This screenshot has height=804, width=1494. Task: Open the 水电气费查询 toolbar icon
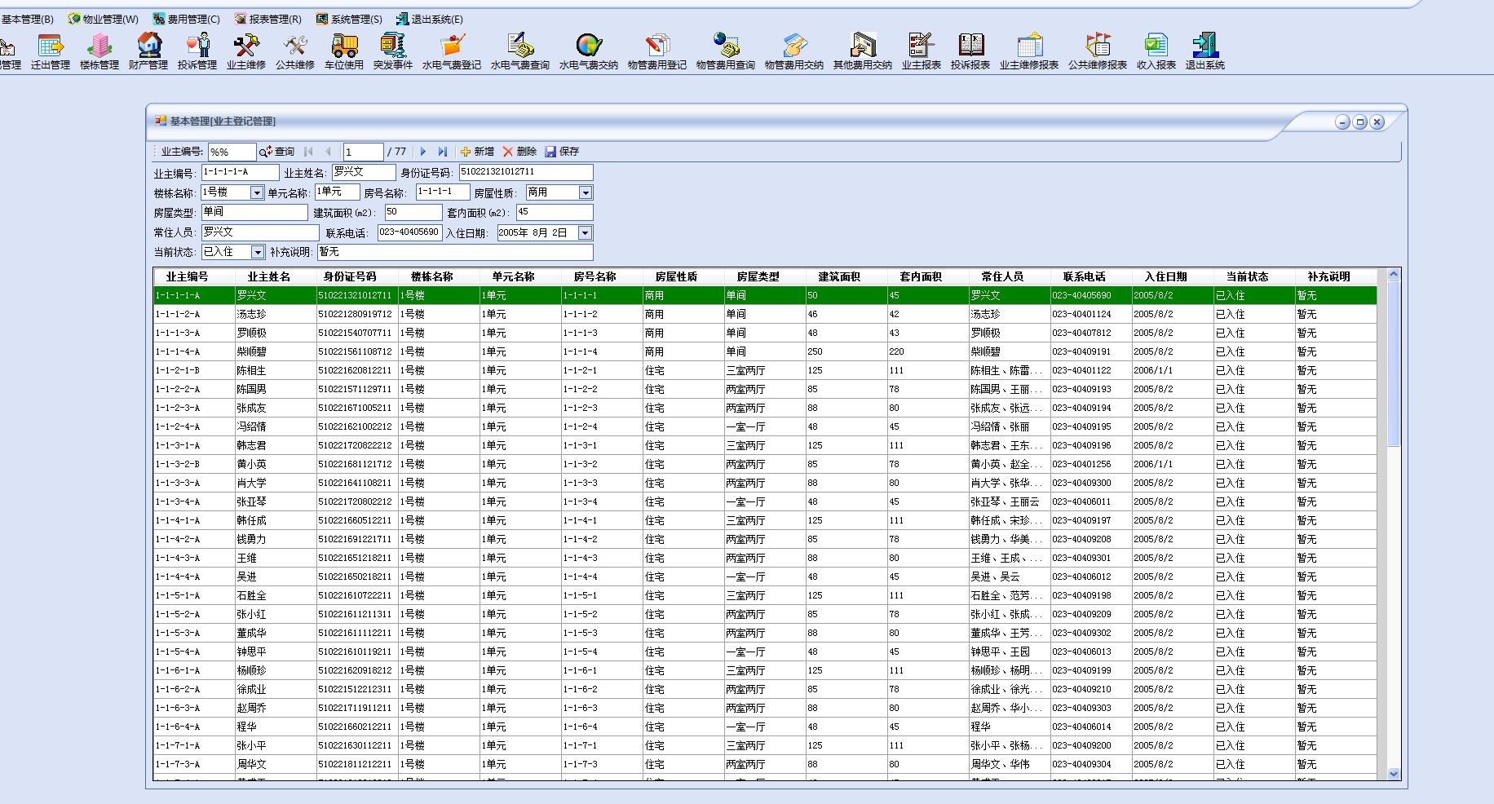pos(520,51)
